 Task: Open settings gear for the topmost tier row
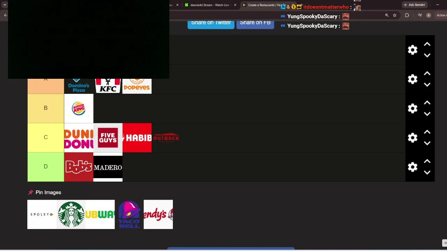[x=412, y=50]
